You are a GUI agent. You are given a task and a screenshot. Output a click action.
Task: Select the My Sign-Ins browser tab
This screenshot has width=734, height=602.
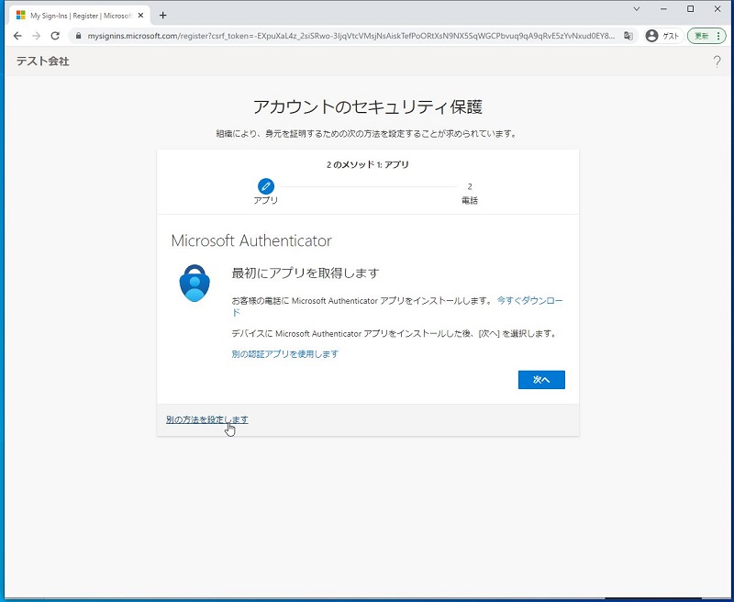tap(80, 16)
